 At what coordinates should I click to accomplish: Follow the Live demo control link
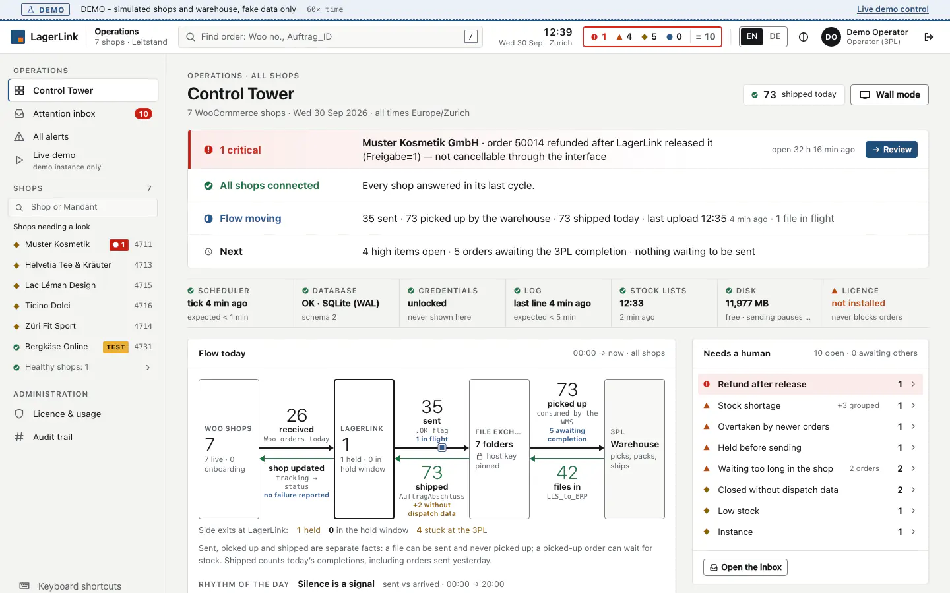(x=893, y=9)
